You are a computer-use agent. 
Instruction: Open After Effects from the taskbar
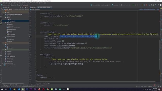[x=35, y=89]
